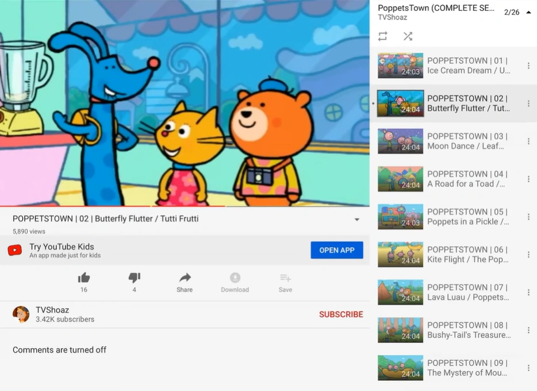Screen dimensions: 537x391
Task: Open options menu for episode 07 Lava Luau
Action: click(528, 293)
